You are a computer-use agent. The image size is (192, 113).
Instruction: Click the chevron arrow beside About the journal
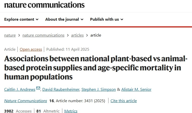[x=82, y=19]
